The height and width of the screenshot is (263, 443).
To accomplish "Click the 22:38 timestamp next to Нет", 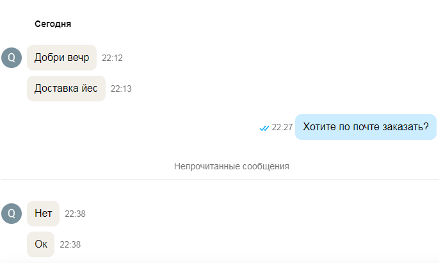I will [x=75, y=214].
